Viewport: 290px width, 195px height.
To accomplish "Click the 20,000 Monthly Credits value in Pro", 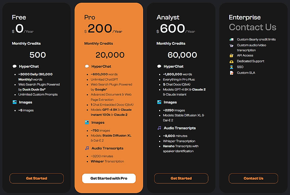I will click(110, 55).
